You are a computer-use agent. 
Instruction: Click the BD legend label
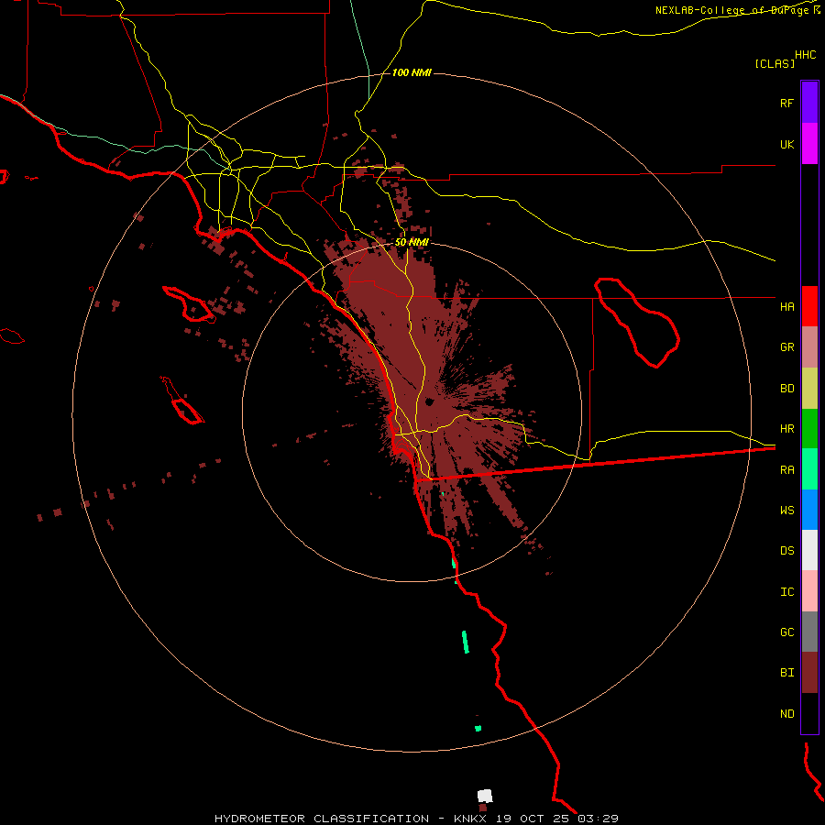(786, 389)
